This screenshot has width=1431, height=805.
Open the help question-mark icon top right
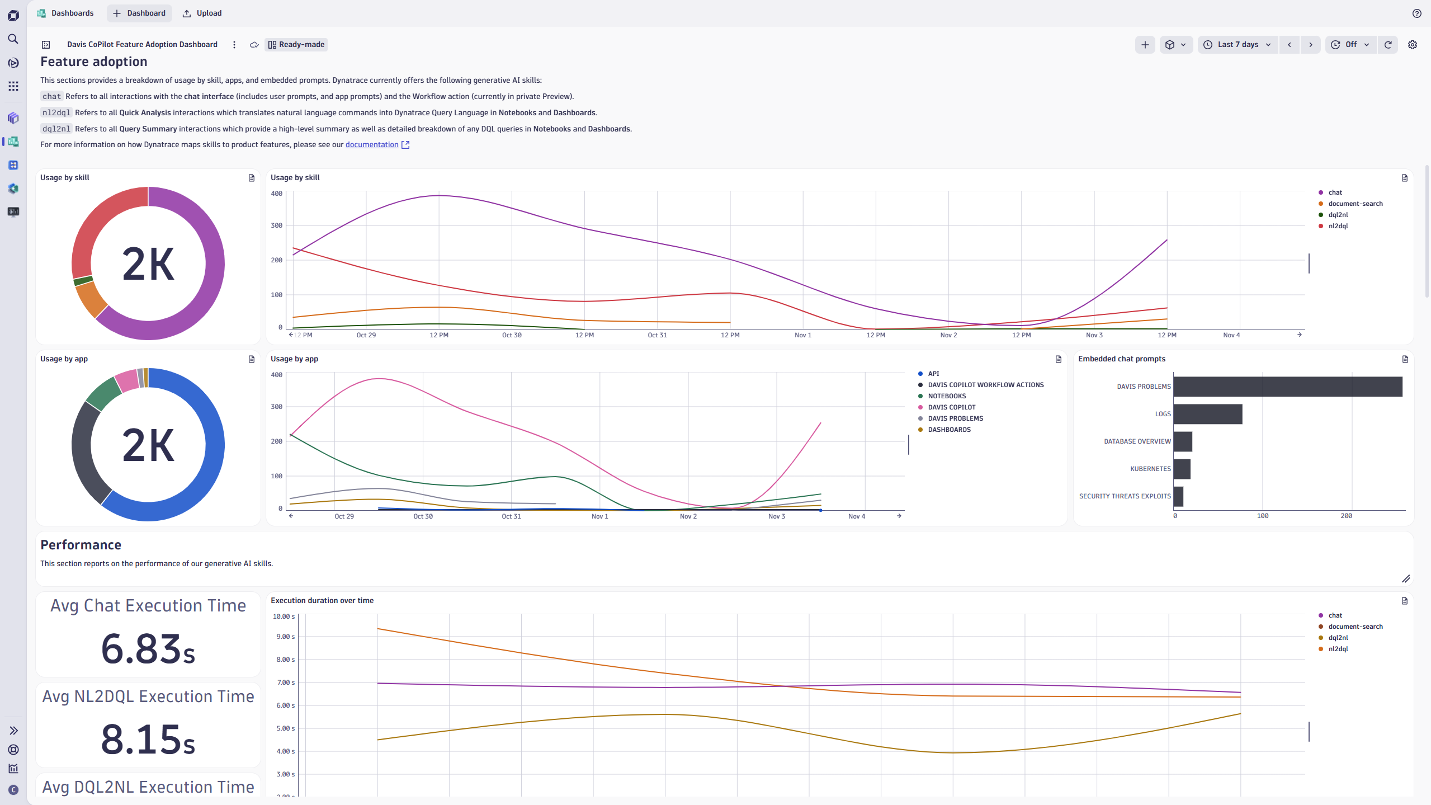tap(1417, 13)
